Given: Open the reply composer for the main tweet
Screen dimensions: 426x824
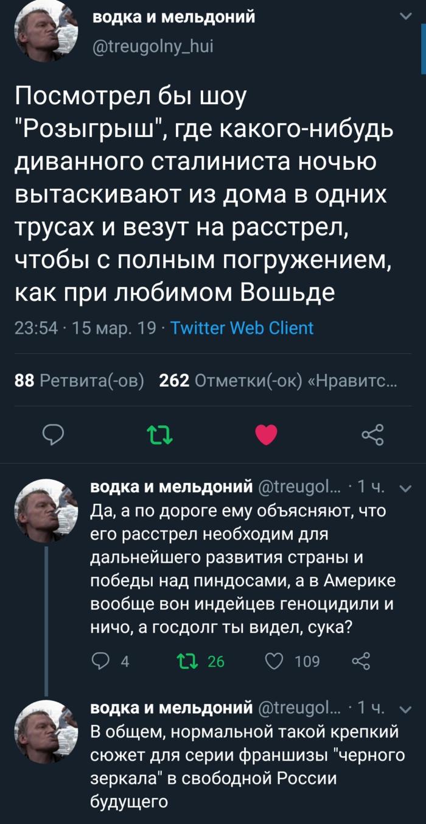Looking at the screenshot, I should click(54, 434).
